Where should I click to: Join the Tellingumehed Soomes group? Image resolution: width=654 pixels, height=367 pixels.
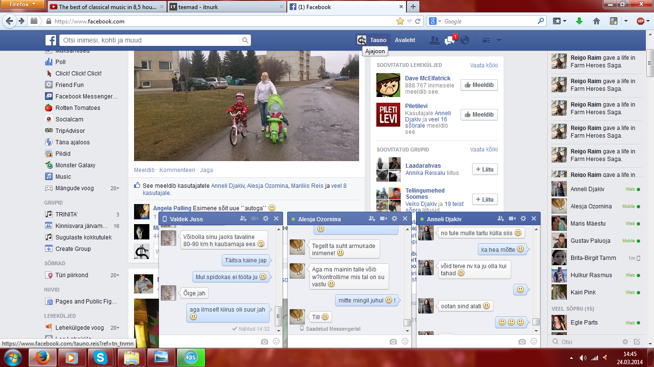(x=485, y=199)
